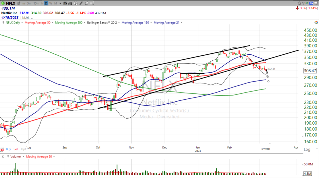Open the Moving Average 150 dropdown
Viewport: 319px width, 179px height.
pos(151,23)
